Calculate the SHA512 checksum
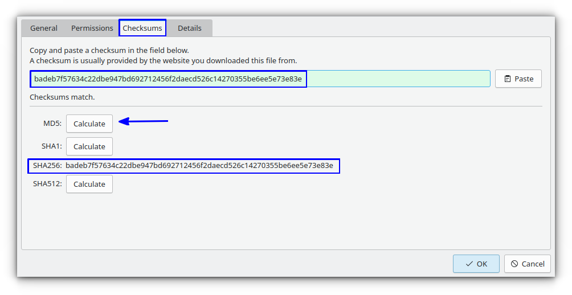Viewport: 572px width, 295px height. pos(89,184)
